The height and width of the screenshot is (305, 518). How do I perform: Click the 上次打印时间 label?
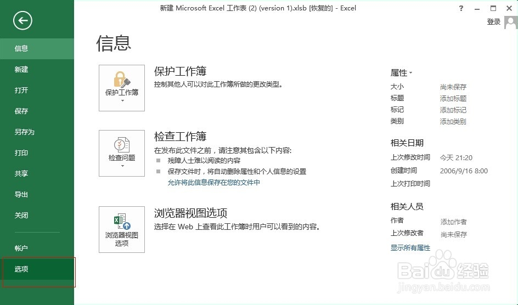410,184
